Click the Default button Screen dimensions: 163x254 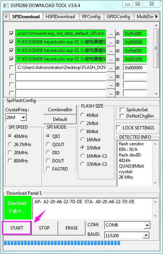pos(60,119)
